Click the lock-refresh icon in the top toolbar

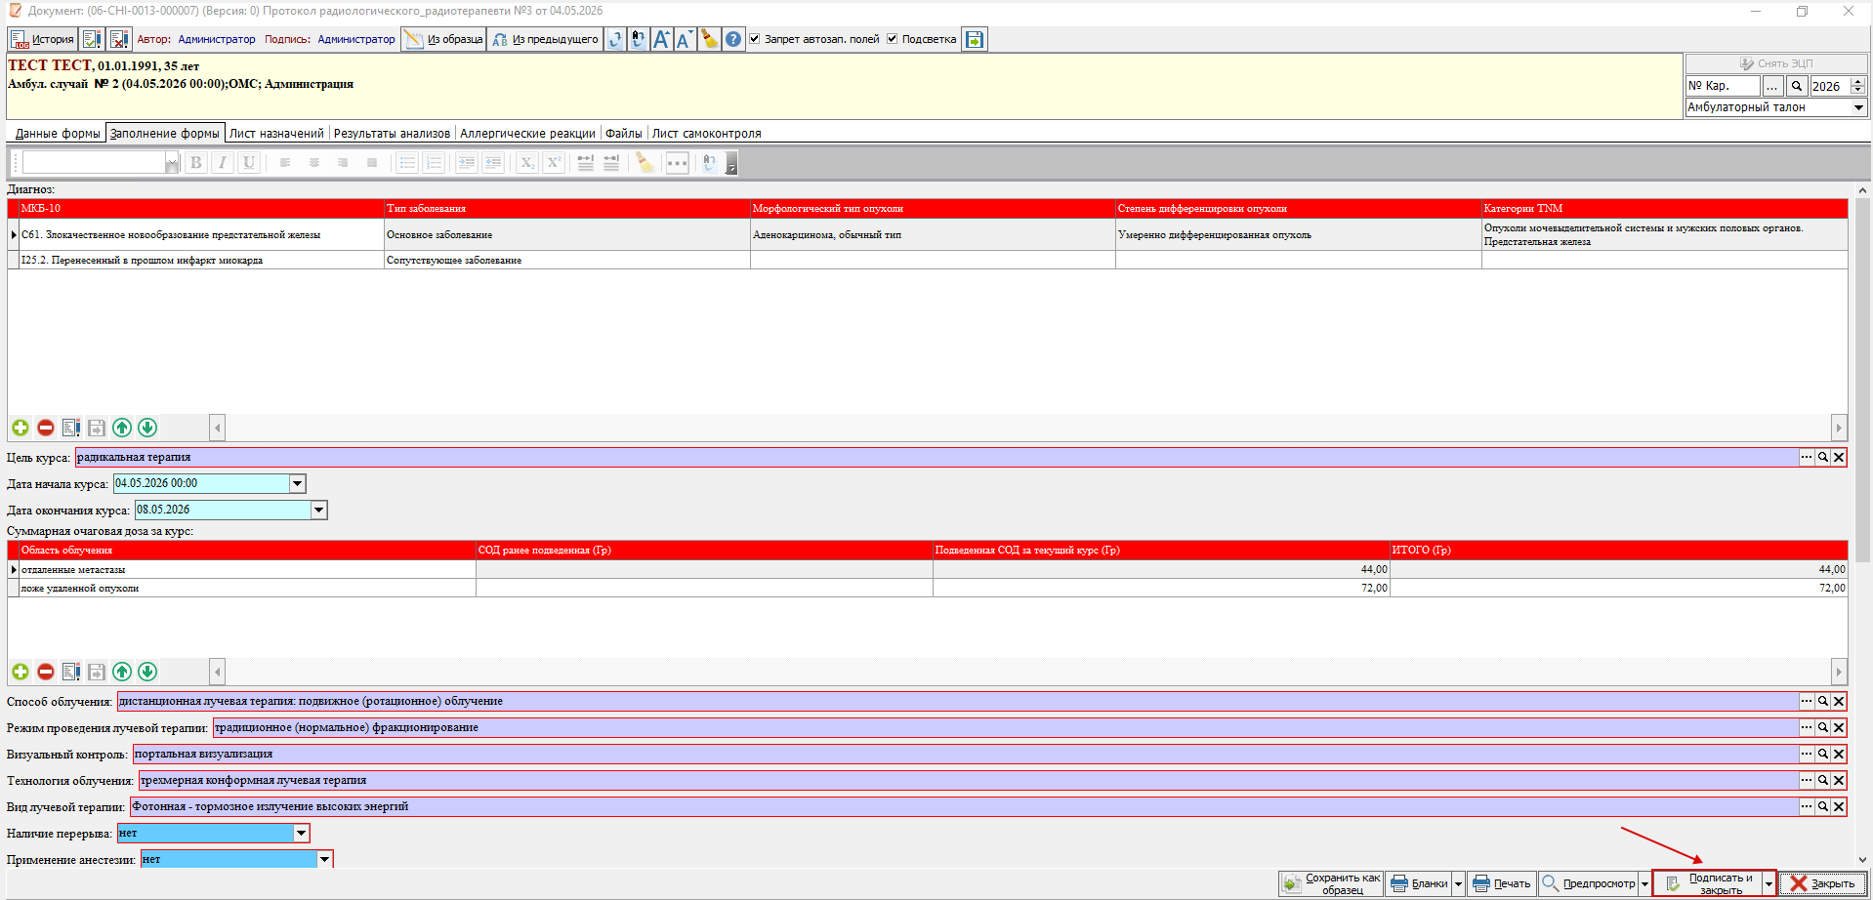(x=638, y=39)
